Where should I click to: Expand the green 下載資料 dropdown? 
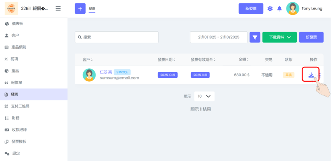tap(280, 37)
